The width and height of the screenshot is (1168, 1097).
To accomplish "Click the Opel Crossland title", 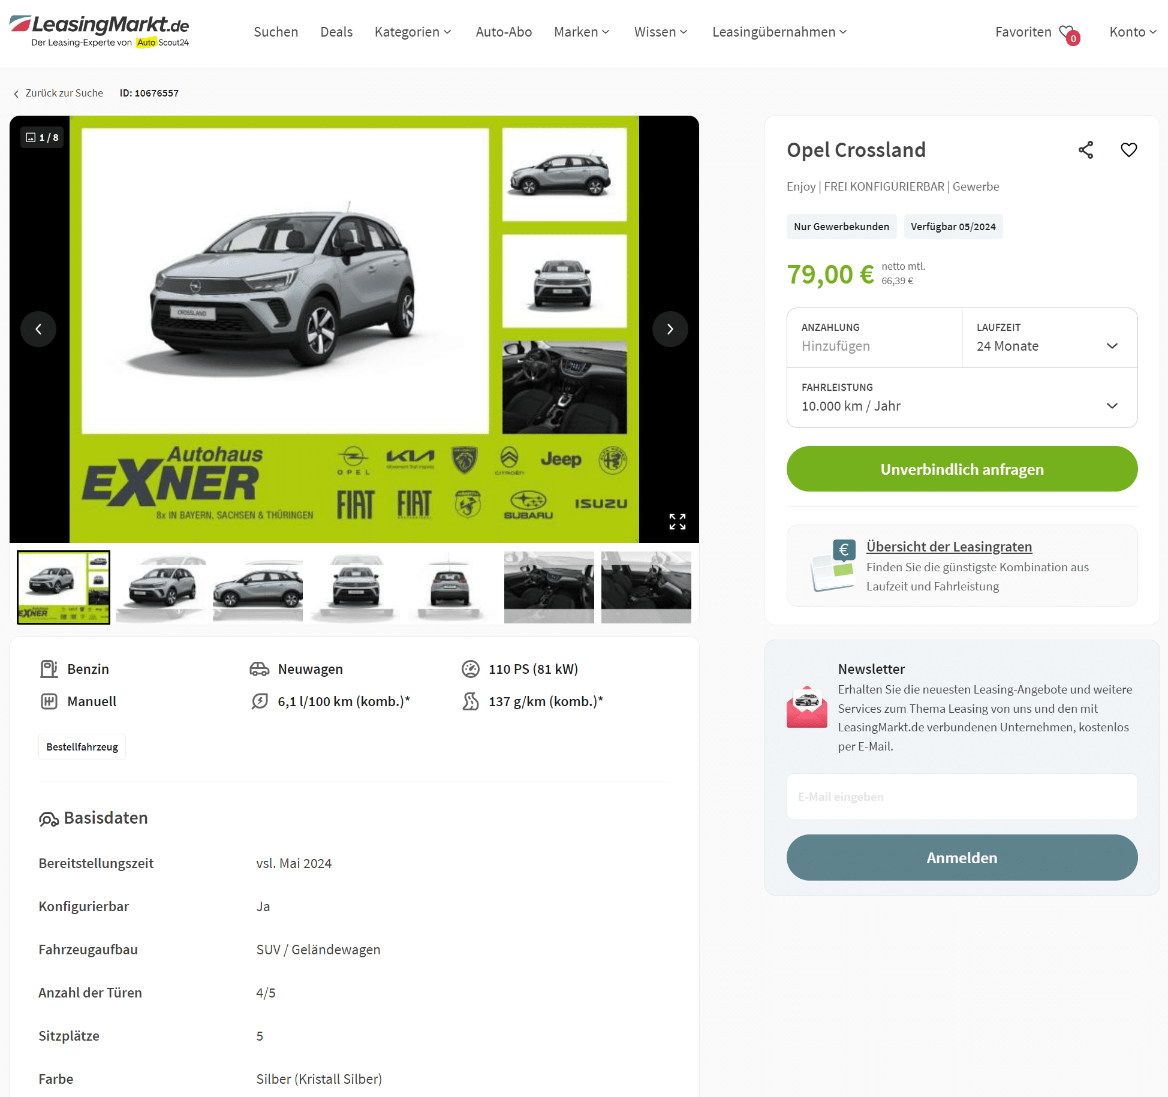I will pos(856,150).
